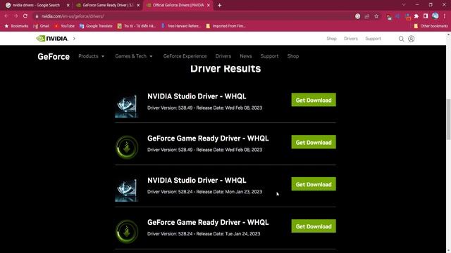This screenshot has width=451, height=253.
Task: Open the user account icon
Action: (x=412, y=39)
